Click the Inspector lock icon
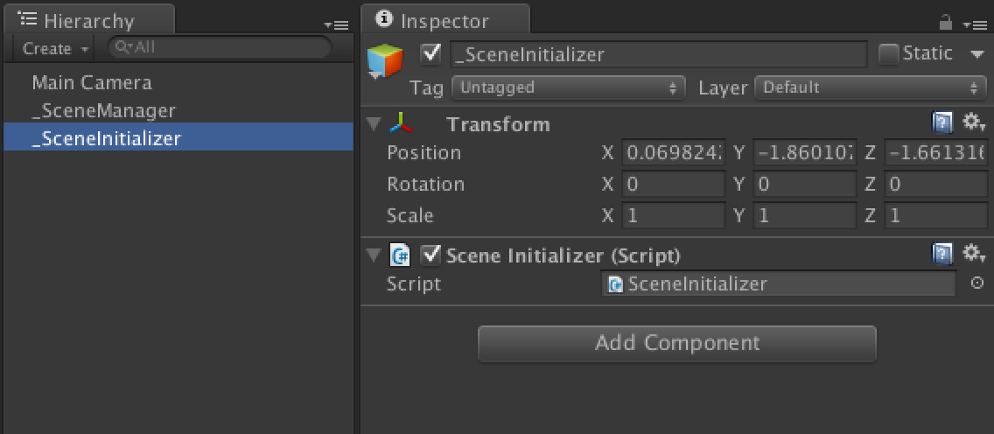Image resolution: width=994 pixels, height=434 pixels. [945, 22]
